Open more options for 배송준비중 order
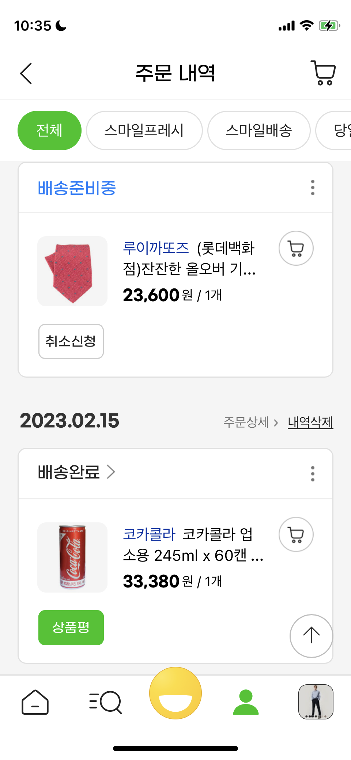The width and height of the screenshot is (351, 760). [x=313, y=188]
